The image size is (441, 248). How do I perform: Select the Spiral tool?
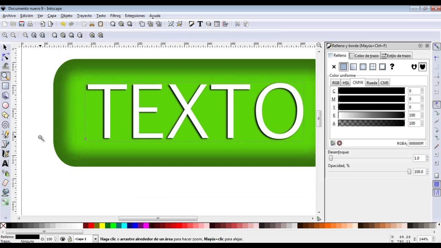(5, 125)
